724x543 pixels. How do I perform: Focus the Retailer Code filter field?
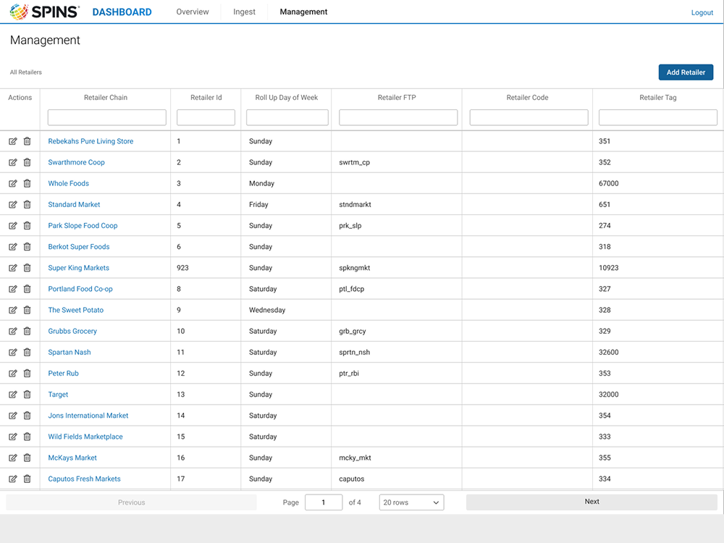(529, 117)
